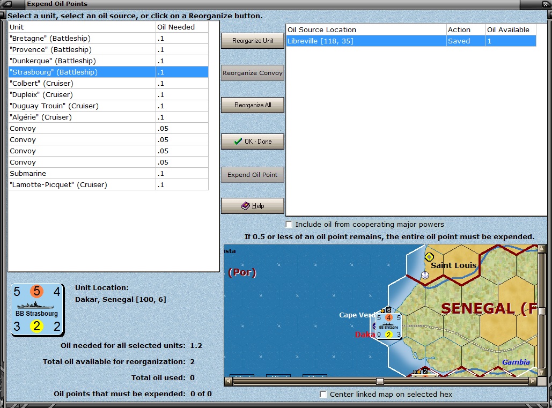Click the Expend Oil Point button
Screen dimensions: 552x408
[x=253, y=175]
